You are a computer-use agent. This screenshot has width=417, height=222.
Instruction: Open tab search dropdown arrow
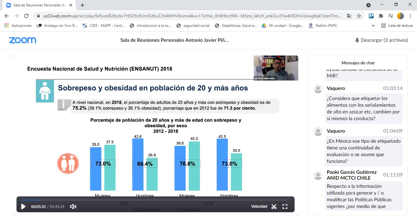click(368, 5)
